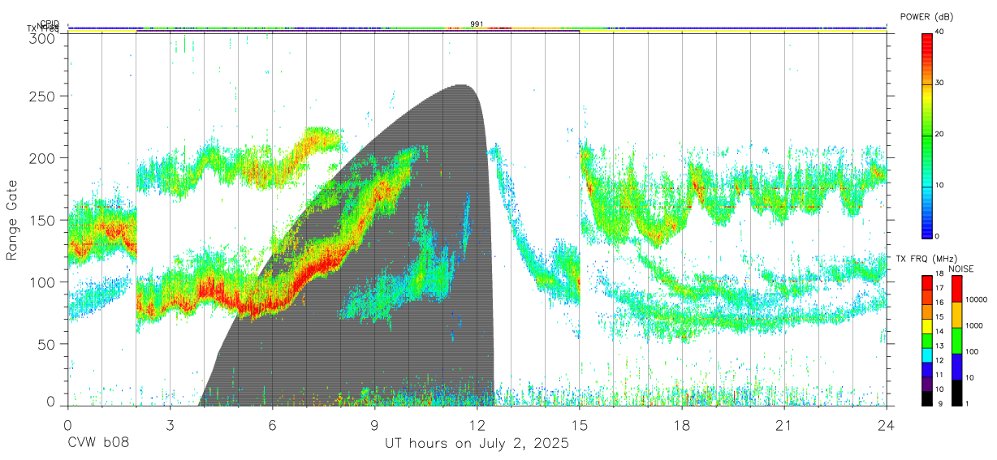Screen dimensions: 997x460
Task: Click the "Range Gate" y-axis title
Action: tap(13, 221)
